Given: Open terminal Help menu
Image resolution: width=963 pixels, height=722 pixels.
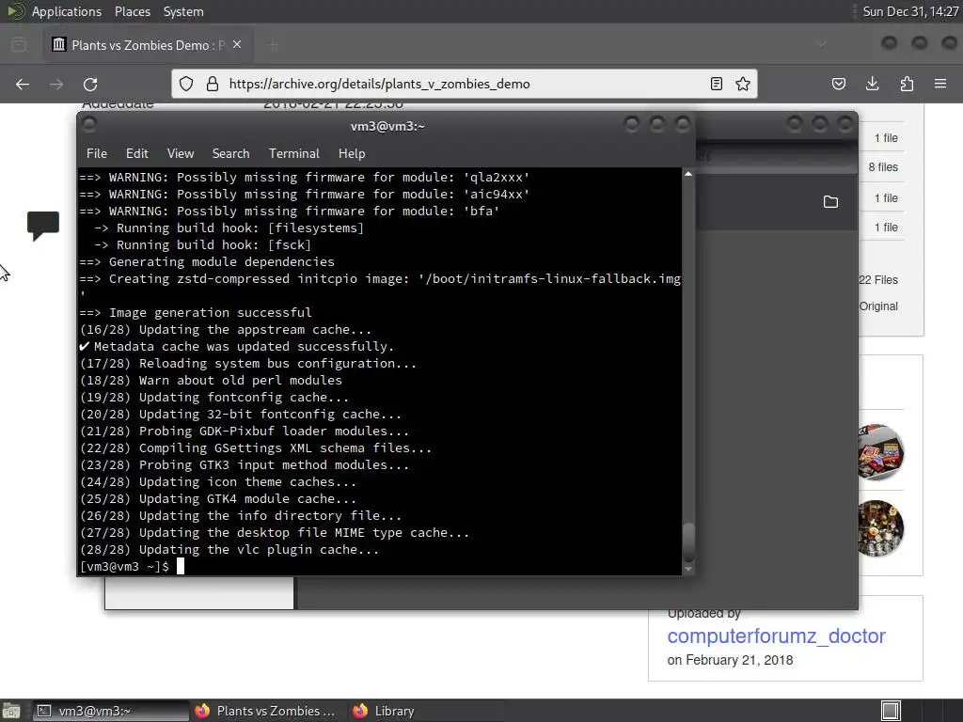Looking at the screenshot, I should tap(352, 153).
